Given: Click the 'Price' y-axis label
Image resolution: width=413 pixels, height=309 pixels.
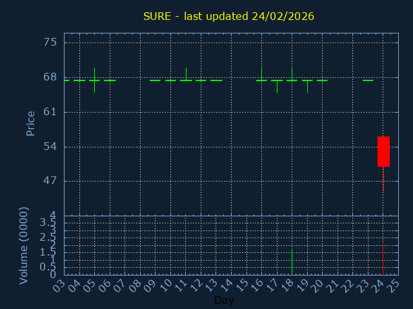Looking at the screenshot, I should click(30, 124).
